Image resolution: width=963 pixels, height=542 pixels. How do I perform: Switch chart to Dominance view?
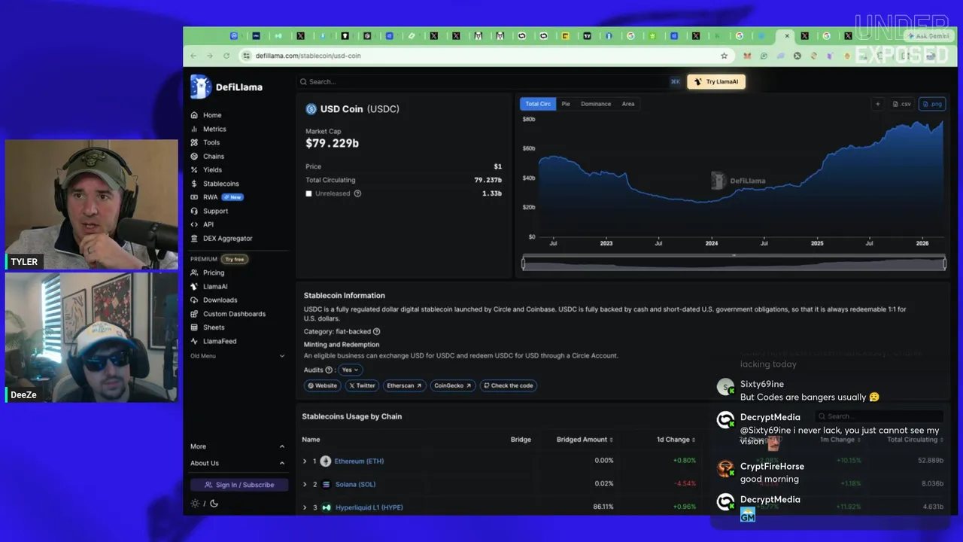596,104
